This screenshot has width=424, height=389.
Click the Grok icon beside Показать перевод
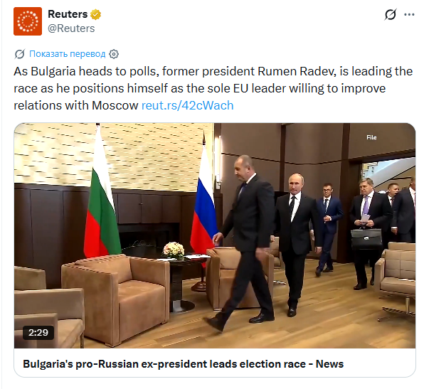20,54
